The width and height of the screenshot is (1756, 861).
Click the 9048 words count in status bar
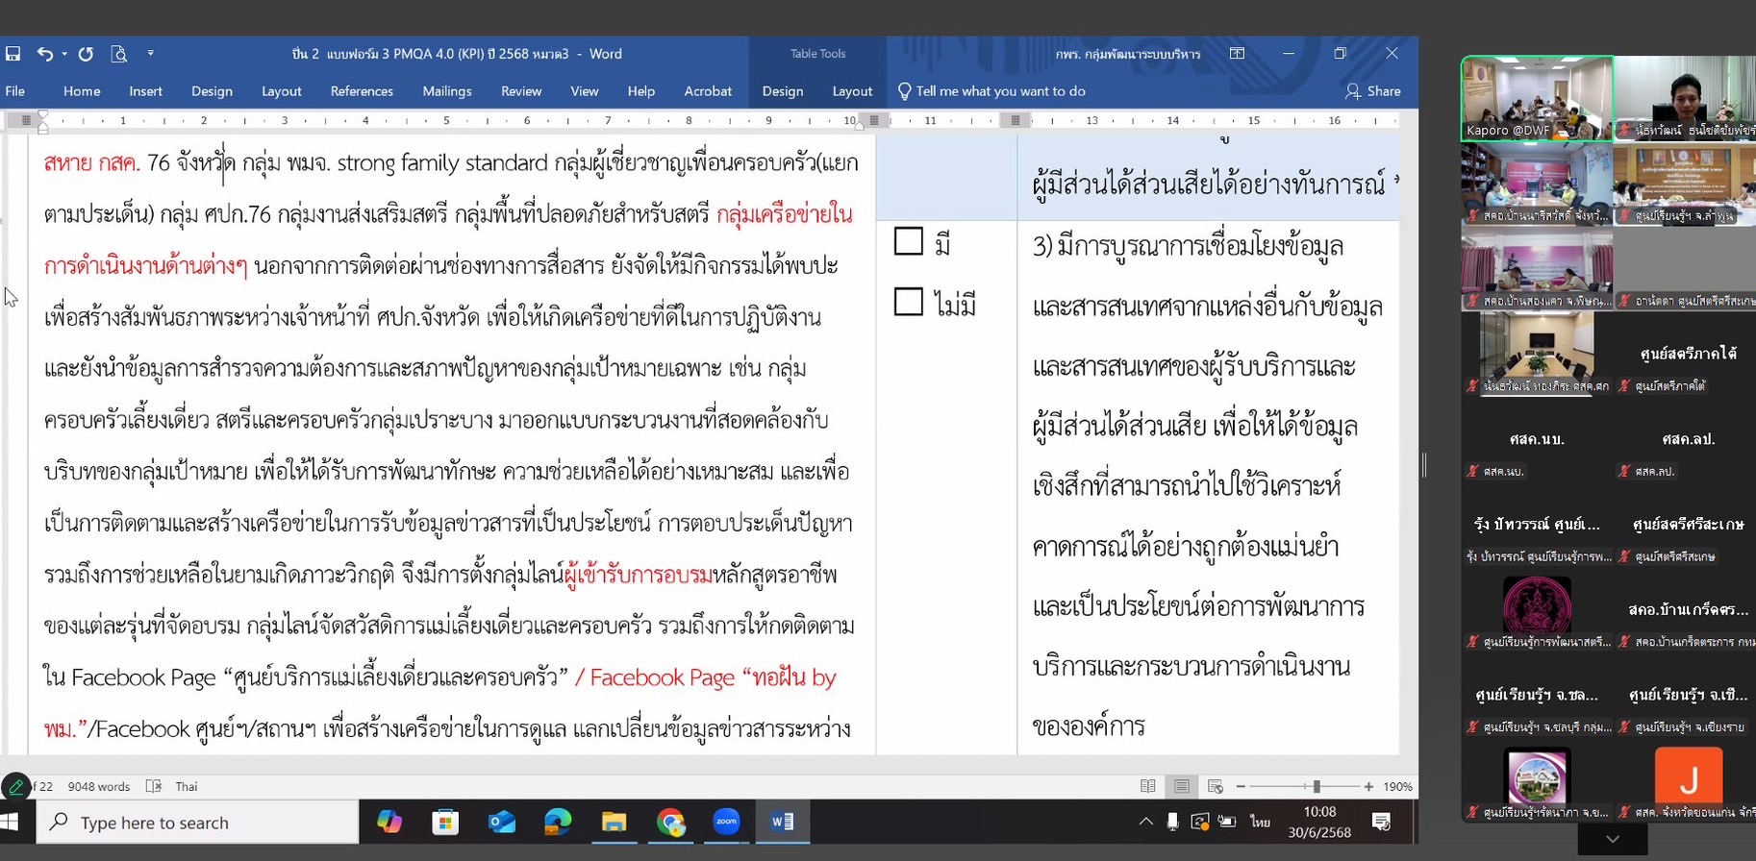(98, 786)
